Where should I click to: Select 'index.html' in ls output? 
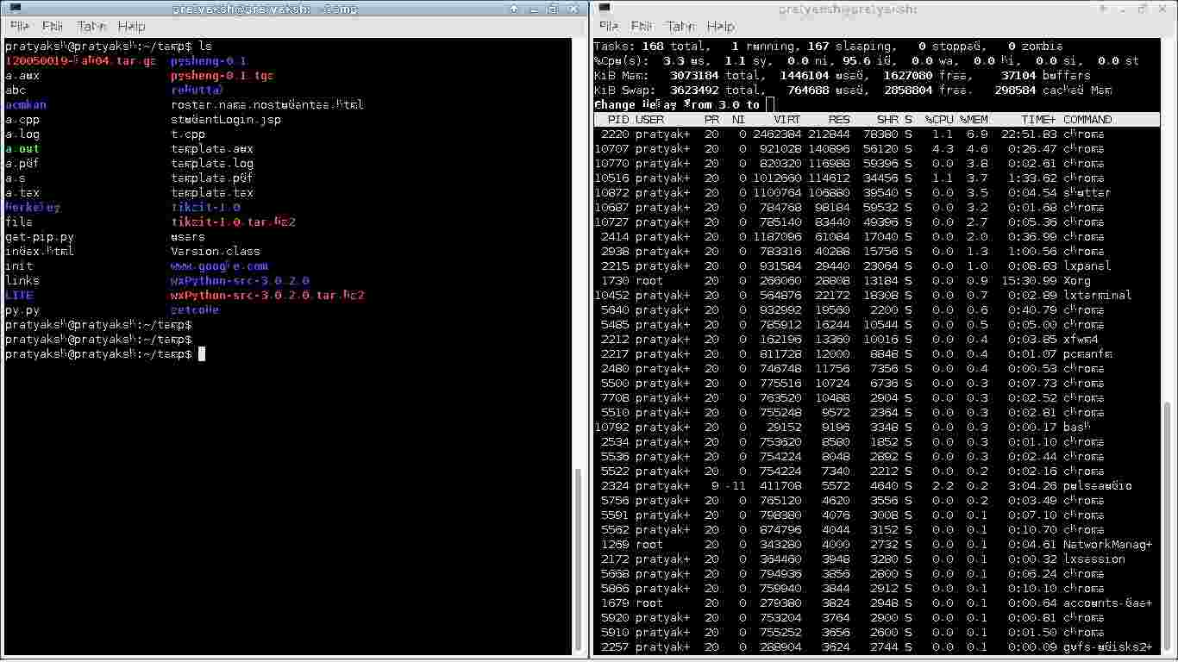point(40,252)
